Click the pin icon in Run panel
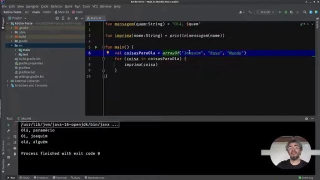Screen dimensions: 320x180 pos(8,164)
